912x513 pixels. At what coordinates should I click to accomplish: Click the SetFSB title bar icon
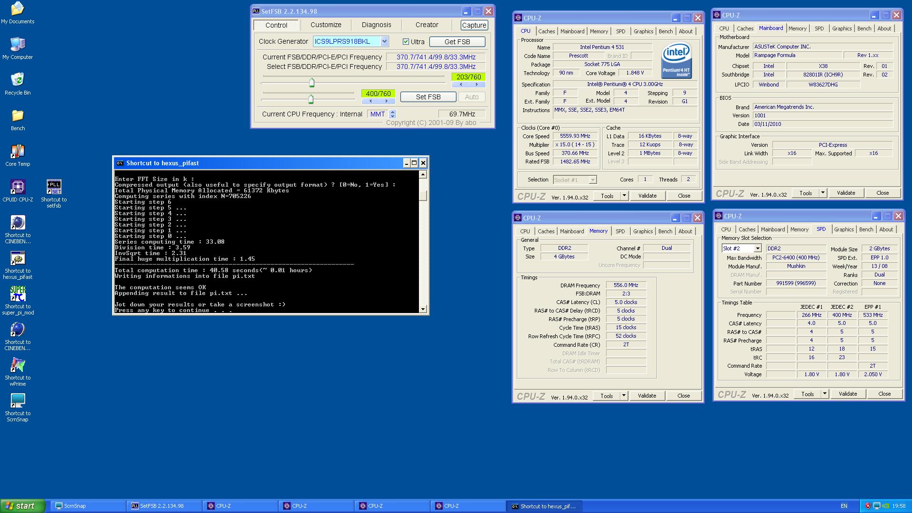click(256, 11)
